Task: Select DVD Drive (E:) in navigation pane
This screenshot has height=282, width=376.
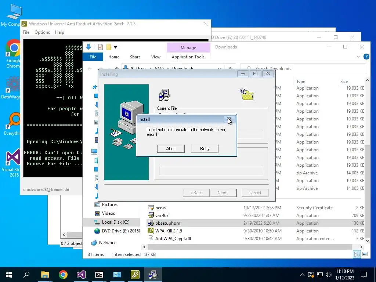Action: [x=121, y=231]
